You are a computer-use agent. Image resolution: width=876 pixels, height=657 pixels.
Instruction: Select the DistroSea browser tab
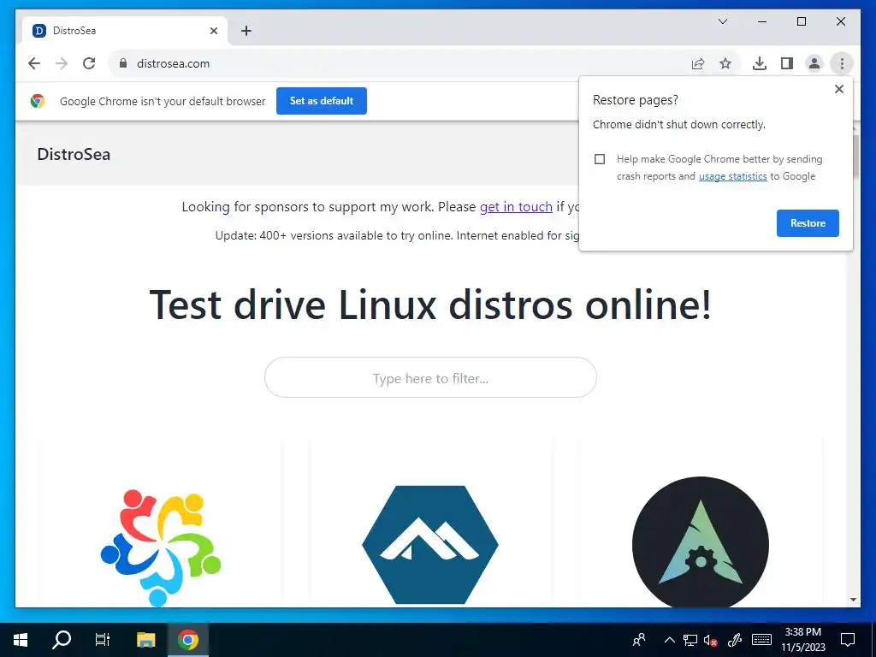(x=125, y=30)
